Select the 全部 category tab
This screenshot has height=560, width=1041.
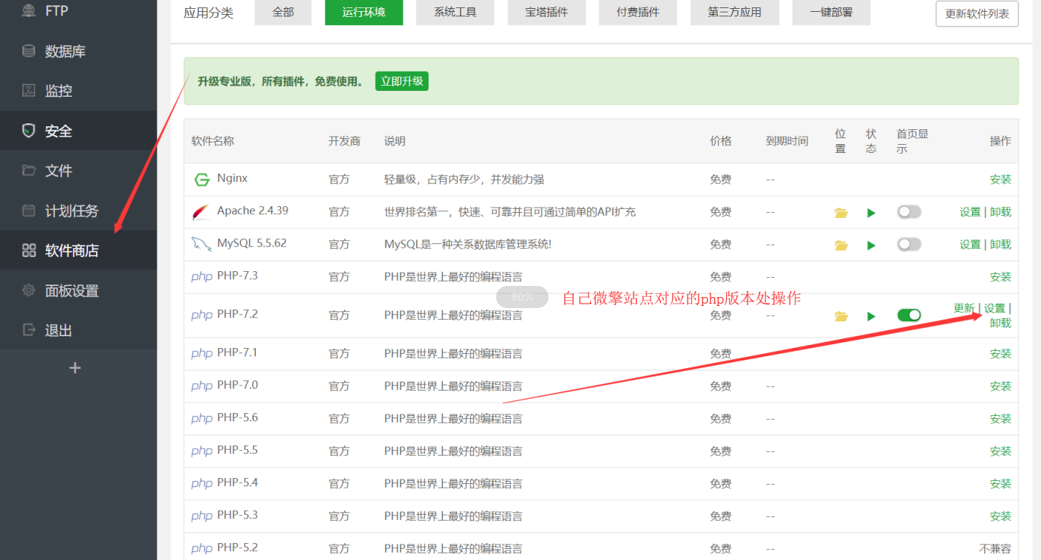[x=283, y=12]
